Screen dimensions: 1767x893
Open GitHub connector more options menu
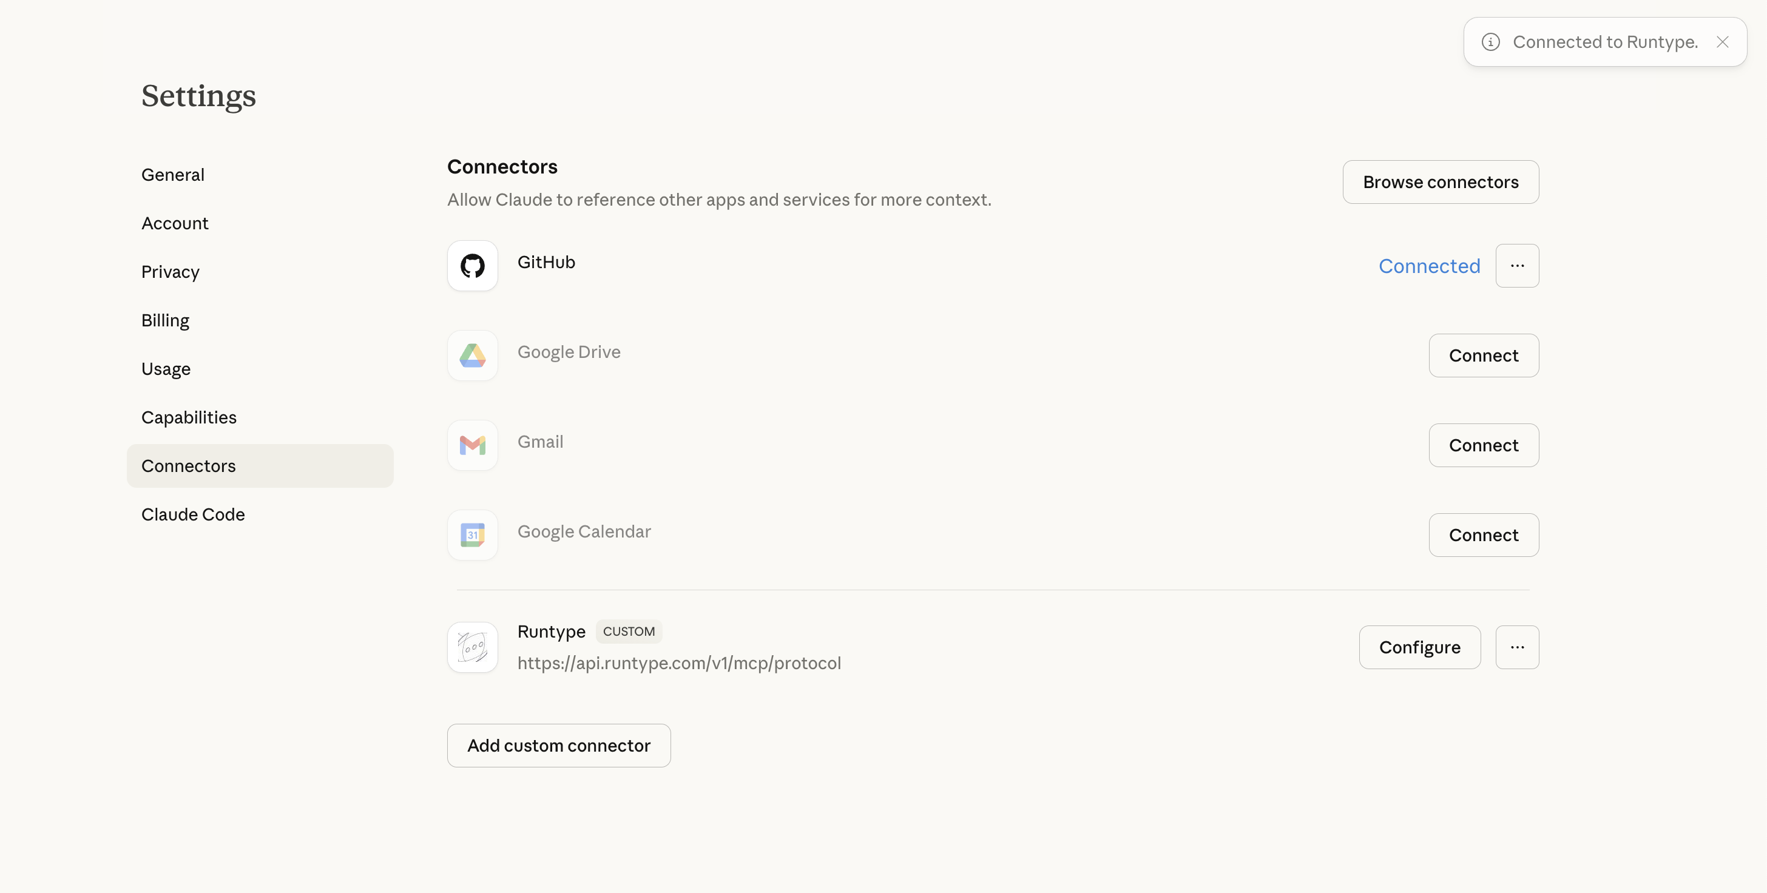coord(1516,266)
